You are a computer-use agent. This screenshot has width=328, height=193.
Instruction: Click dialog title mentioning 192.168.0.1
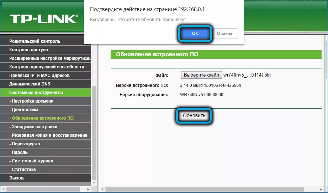click(147, 9)
